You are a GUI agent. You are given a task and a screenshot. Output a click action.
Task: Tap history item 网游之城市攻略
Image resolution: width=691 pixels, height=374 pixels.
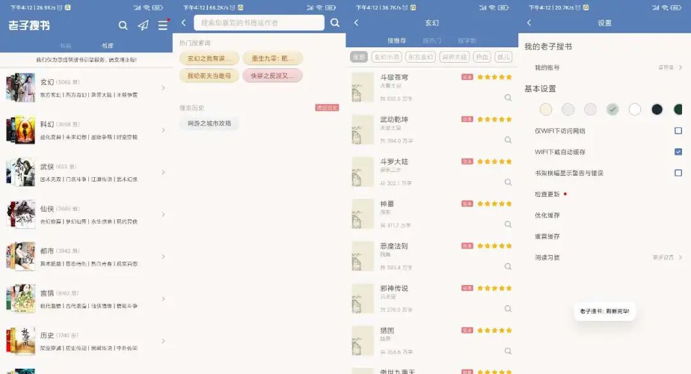[x=209, y=123]
